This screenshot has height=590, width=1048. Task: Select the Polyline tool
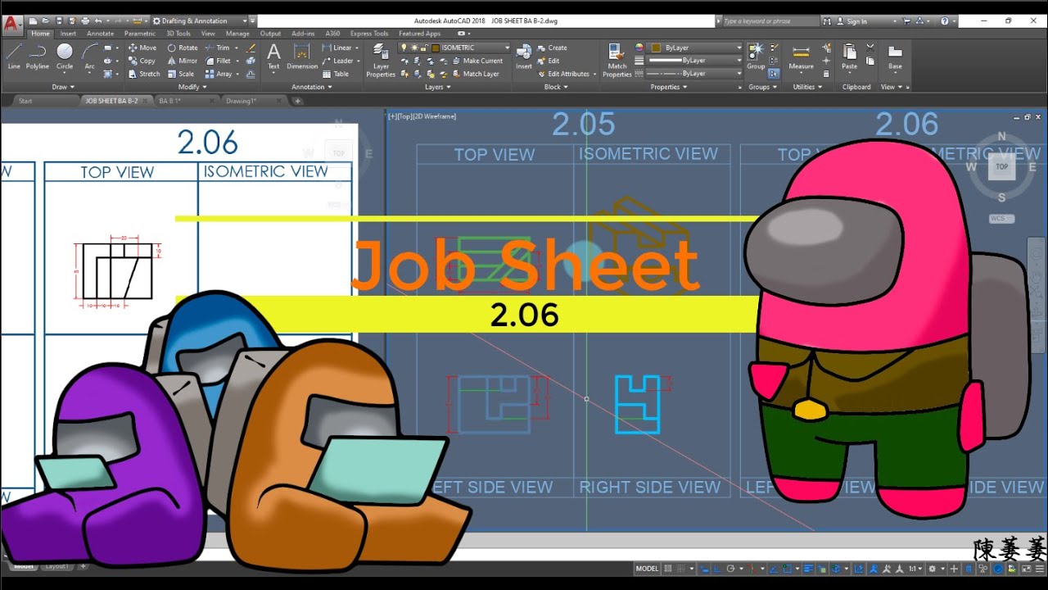[38, 57]
